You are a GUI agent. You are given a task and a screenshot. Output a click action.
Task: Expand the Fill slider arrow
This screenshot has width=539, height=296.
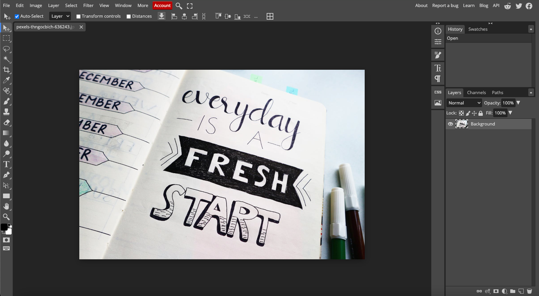click(510, 113)
